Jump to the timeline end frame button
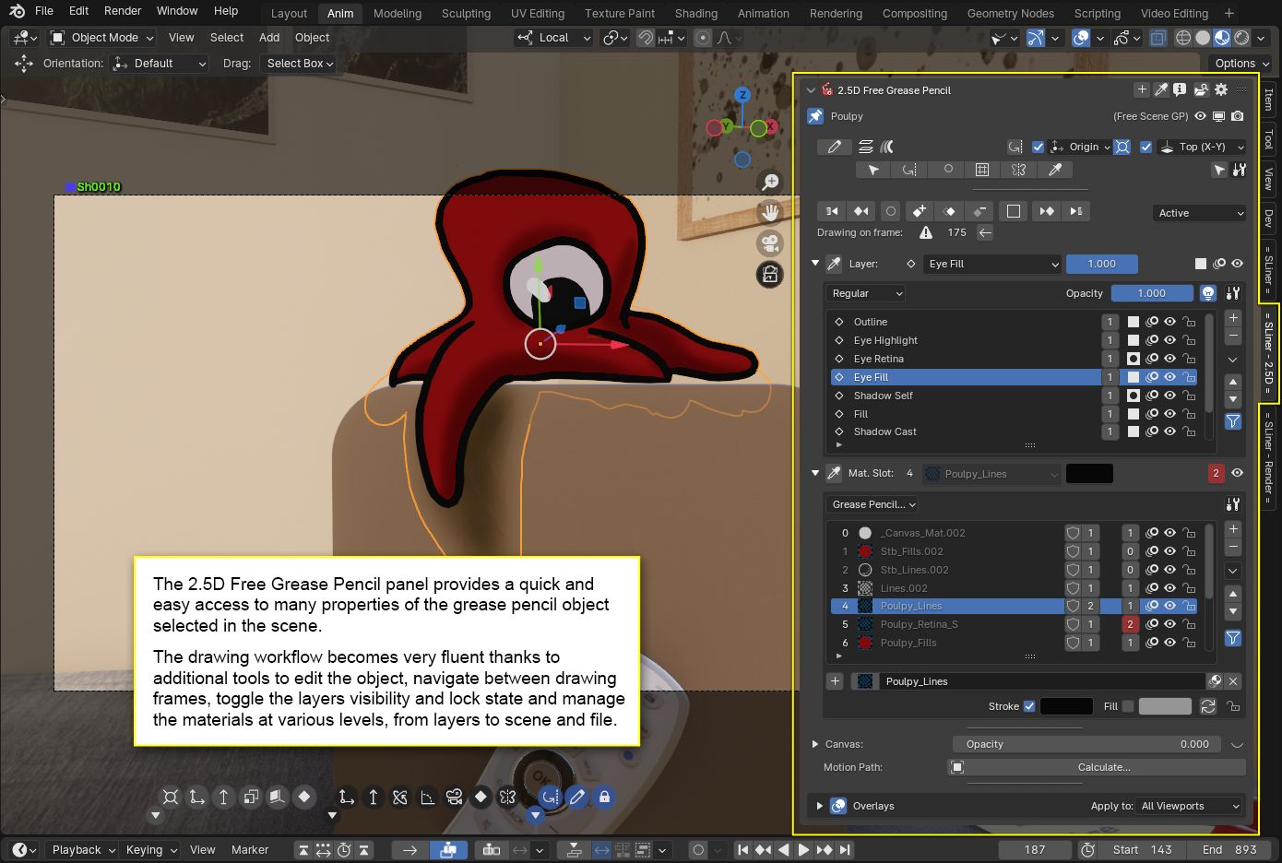Image resolution: width=1282 pixels, height=863 pixels. pos(846,850)
